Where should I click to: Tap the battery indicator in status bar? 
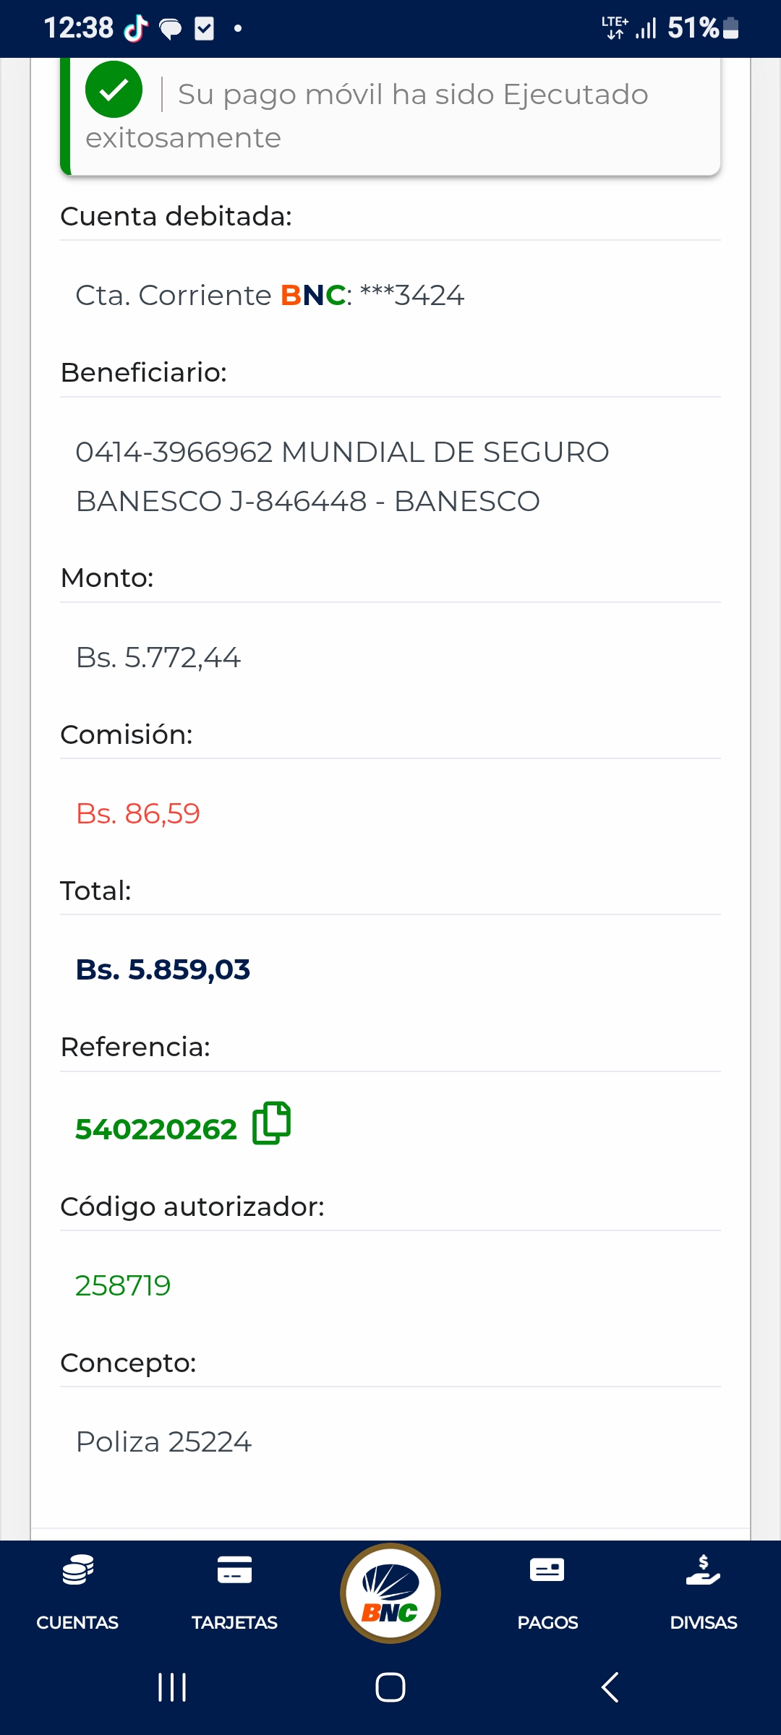731,28
